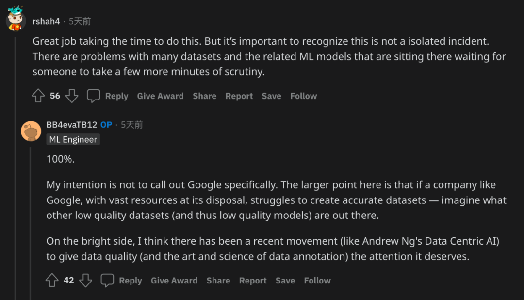Image resolution: width=524 pixels, height=300 pixels.
Task: Click reply speech bubble icon under BB4evaTB12's reply
Action: coord(107,281)
